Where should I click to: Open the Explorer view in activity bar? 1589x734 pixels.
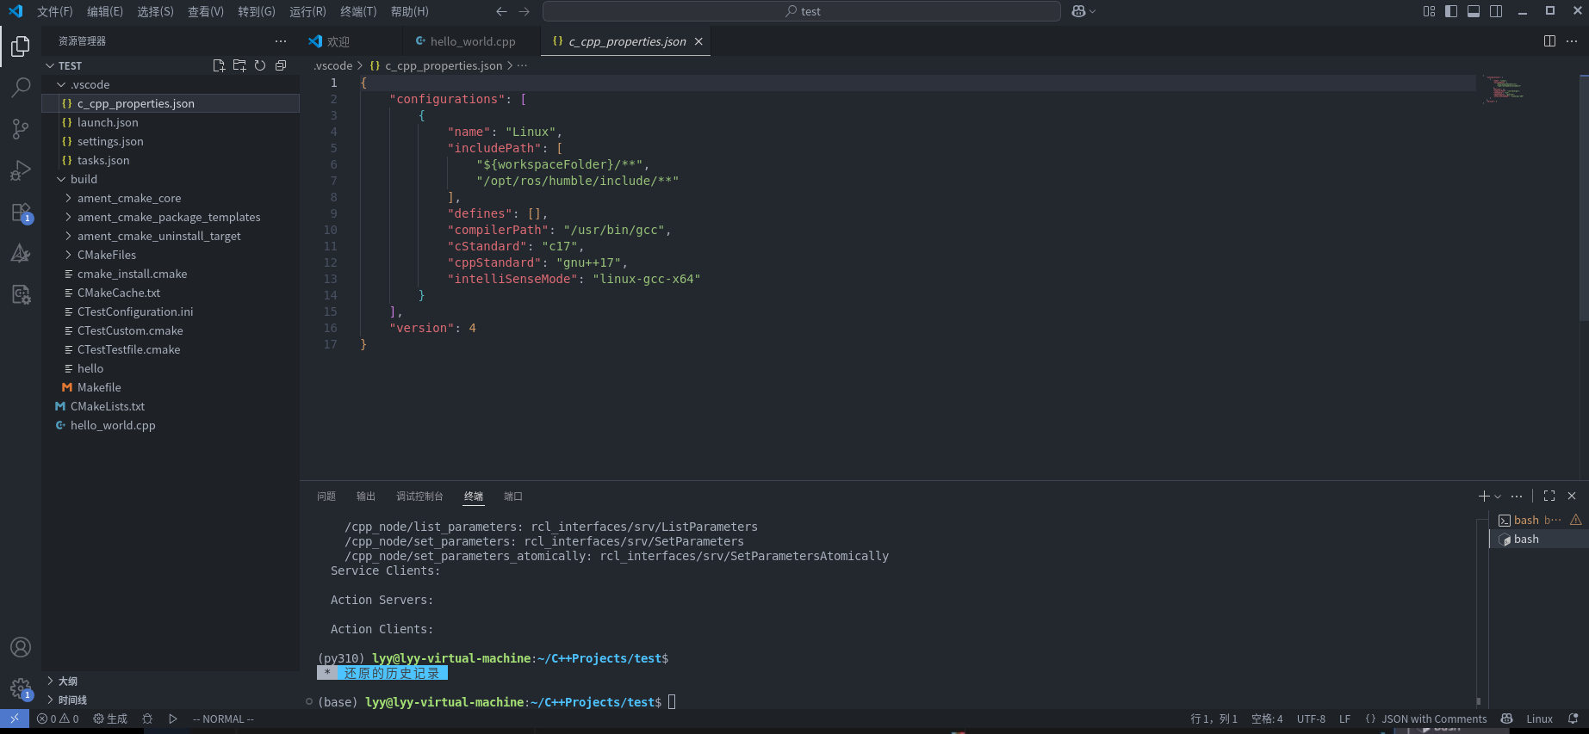click(21, 46)
